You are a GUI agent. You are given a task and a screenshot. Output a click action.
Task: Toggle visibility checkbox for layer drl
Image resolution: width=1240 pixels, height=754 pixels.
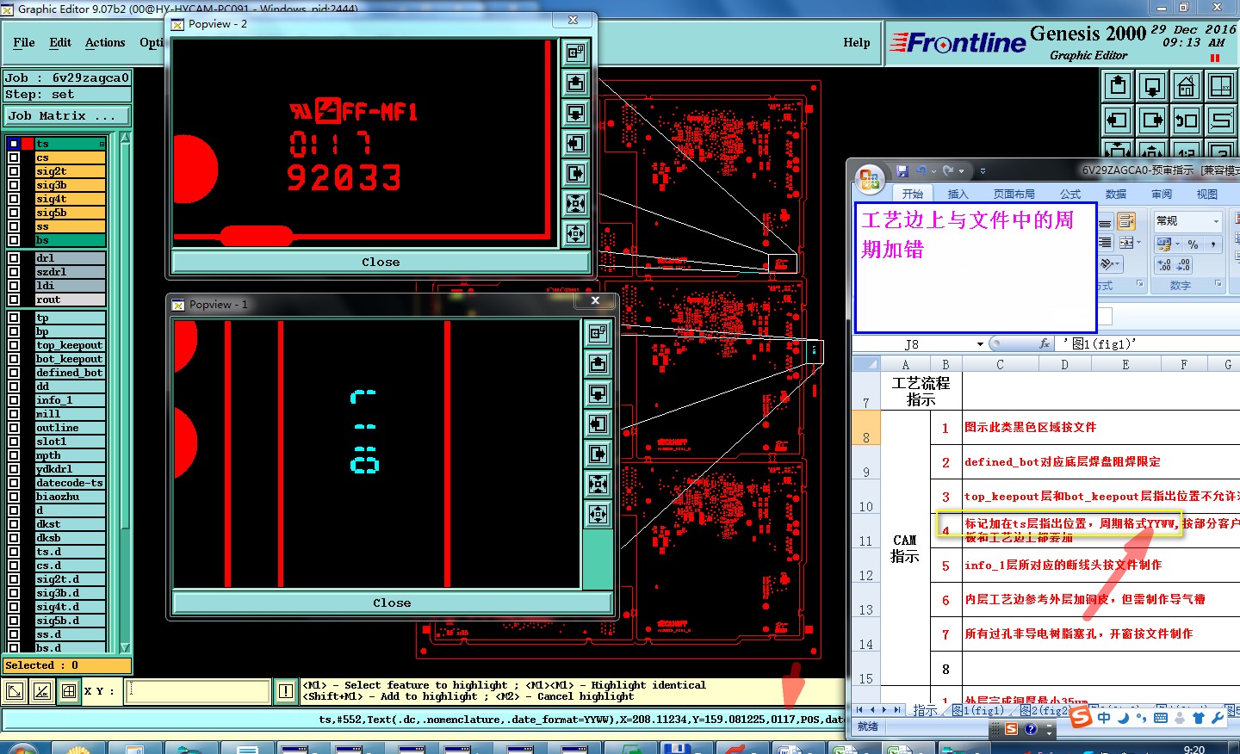coord(14,258)
